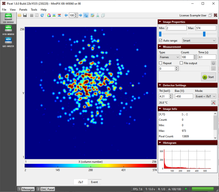This screenshot has width=219, height=192.
Task: Open detector settings wrench tool icon
Action: 213,103
